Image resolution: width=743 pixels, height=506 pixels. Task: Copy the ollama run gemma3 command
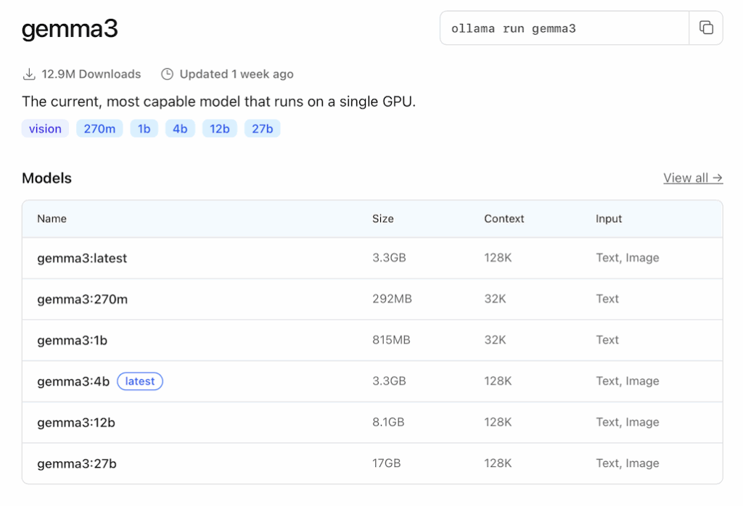click(706, 28)
